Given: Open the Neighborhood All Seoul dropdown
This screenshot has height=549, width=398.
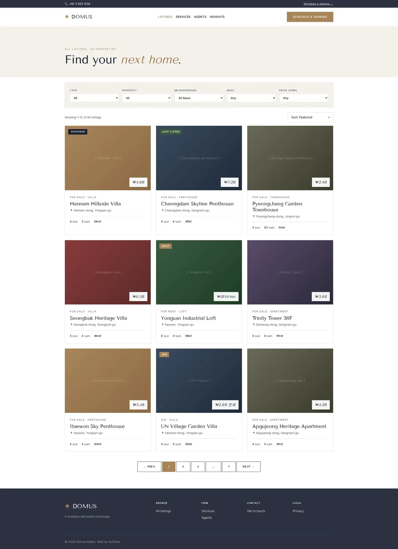Looking at the screenshot, I should (199, 98).
